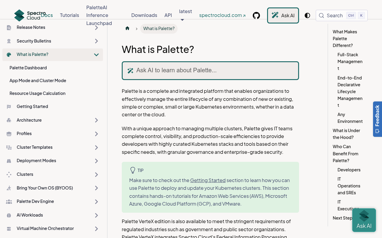The image size is (382, 238).
Task: Open Palette Dashboard sidebar page
Action: (28, 68)
